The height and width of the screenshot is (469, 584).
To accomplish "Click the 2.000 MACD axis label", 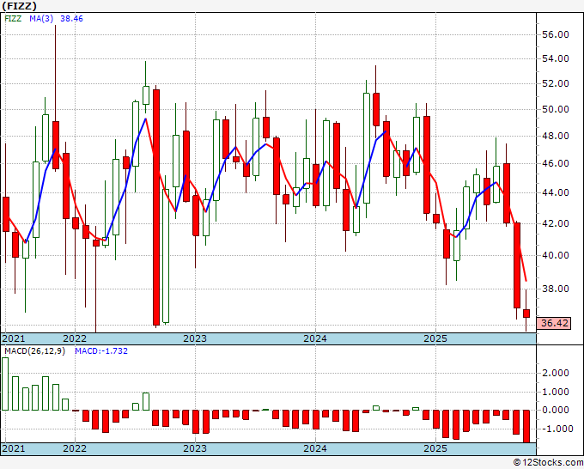I will 556,373.
